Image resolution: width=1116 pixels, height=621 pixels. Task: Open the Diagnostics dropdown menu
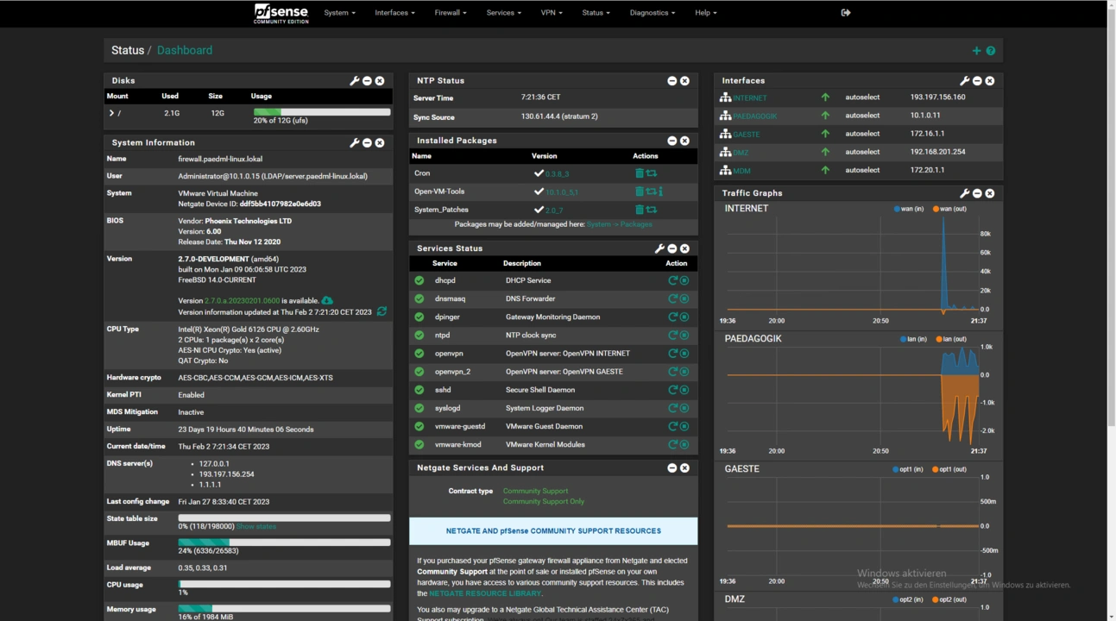point(653,13)
